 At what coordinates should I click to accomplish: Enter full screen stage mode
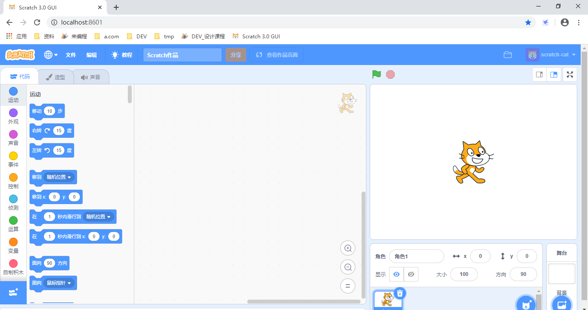pos(569,74)
